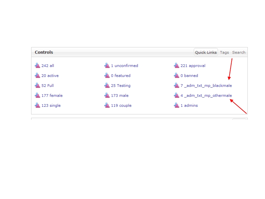This screenshot has width=265, height=199.
Task: Open the '119 couple' members link
Action: pos(121,105)
